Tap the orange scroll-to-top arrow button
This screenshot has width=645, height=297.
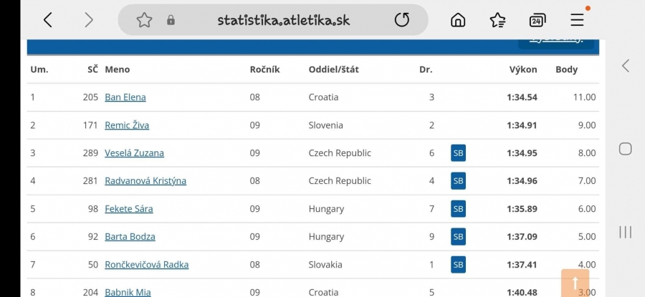click(x=575, y=283)
